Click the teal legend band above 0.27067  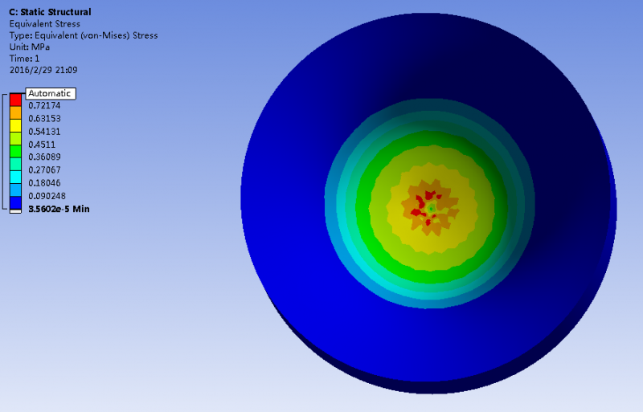[15, 164]
